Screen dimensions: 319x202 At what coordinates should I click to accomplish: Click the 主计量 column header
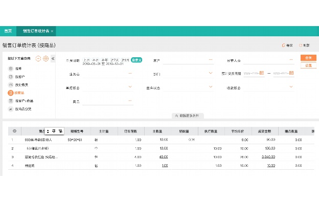pyautogui.click(x=104, y=131)
